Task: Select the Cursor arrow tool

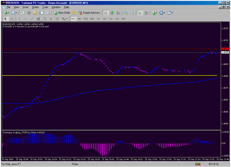Action: tap(6, 19)
